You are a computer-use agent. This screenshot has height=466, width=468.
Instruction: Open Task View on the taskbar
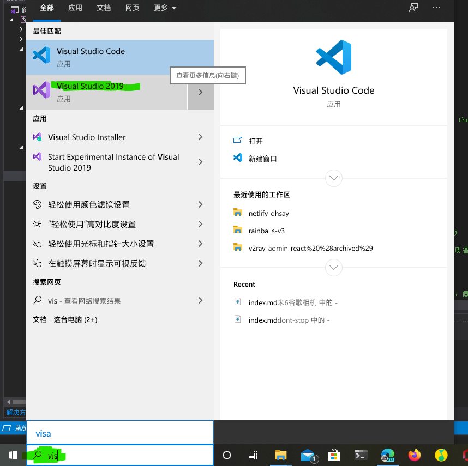click(253, 455)
